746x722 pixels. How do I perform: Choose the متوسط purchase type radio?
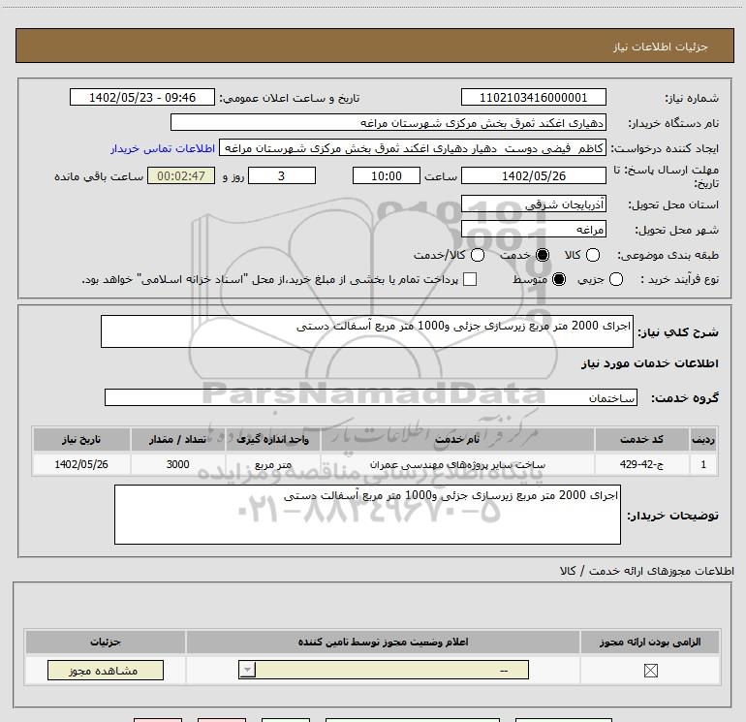tap(559, 279)
